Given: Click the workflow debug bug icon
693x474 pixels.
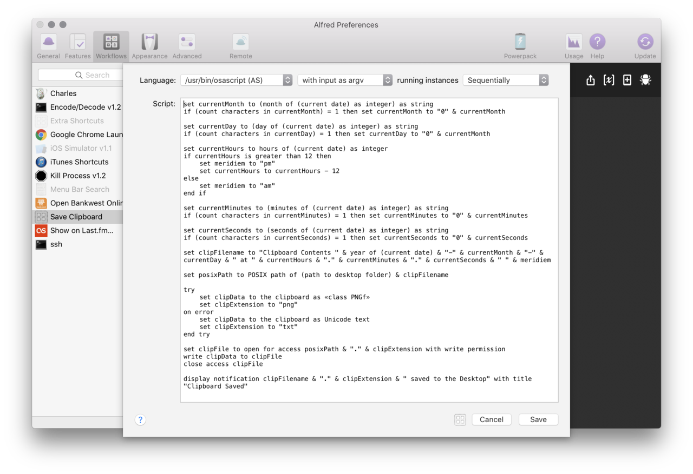Looking at the screenshot, I should tap(645, 80).
